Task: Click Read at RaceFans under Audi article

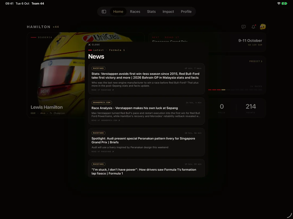Action: [103, 152]
